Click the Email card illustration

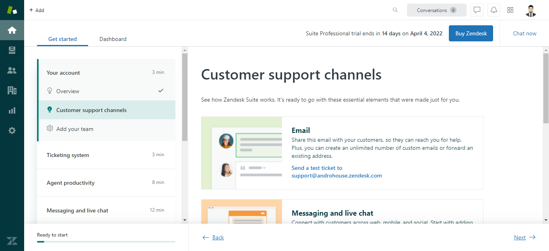pyautogui.click(x=242, y=153)
